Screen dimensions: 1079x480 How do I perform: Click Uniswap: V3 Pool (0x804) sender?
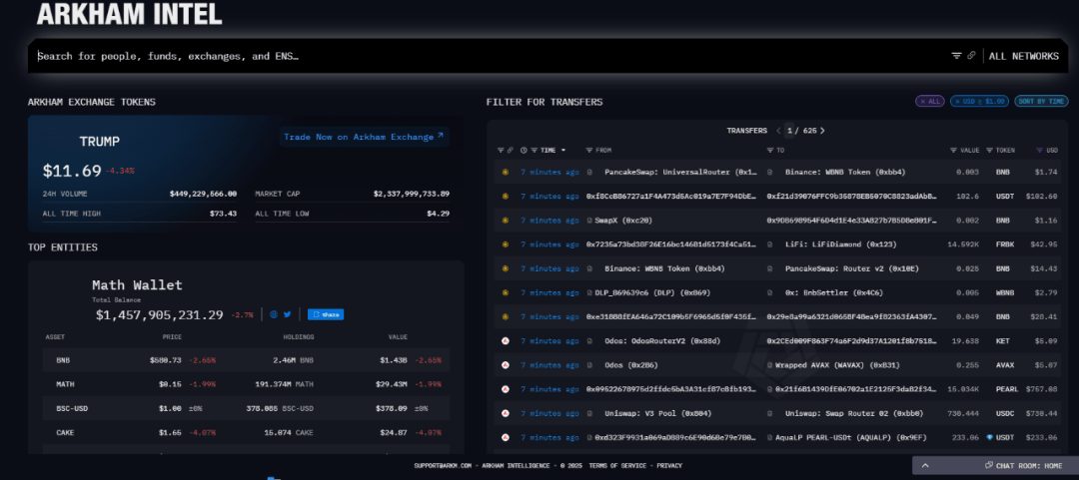click(657, 413)
